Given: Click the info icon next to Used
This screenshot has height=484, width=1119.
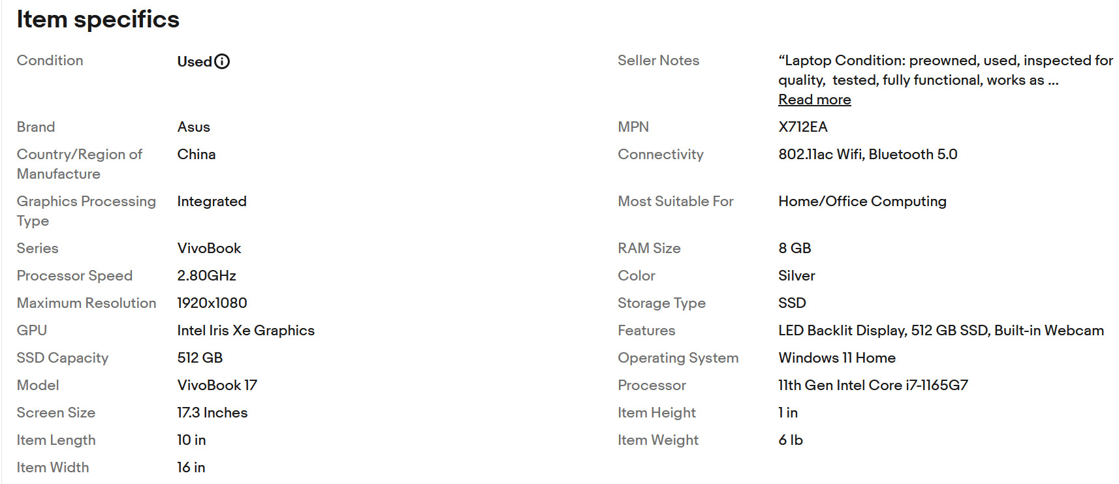Looking at the screenshot, I should pyautogui.click(x=222, y=61).
